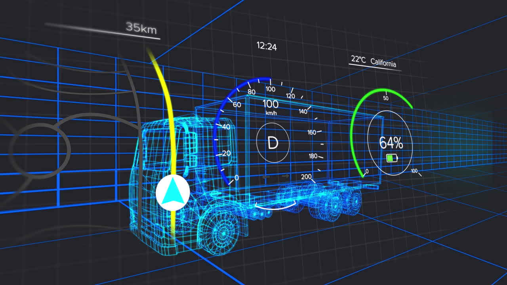Screen dimensions: 507x285
Task: Click the 100 mark on the battery gauge
Action: click(414, 171)
